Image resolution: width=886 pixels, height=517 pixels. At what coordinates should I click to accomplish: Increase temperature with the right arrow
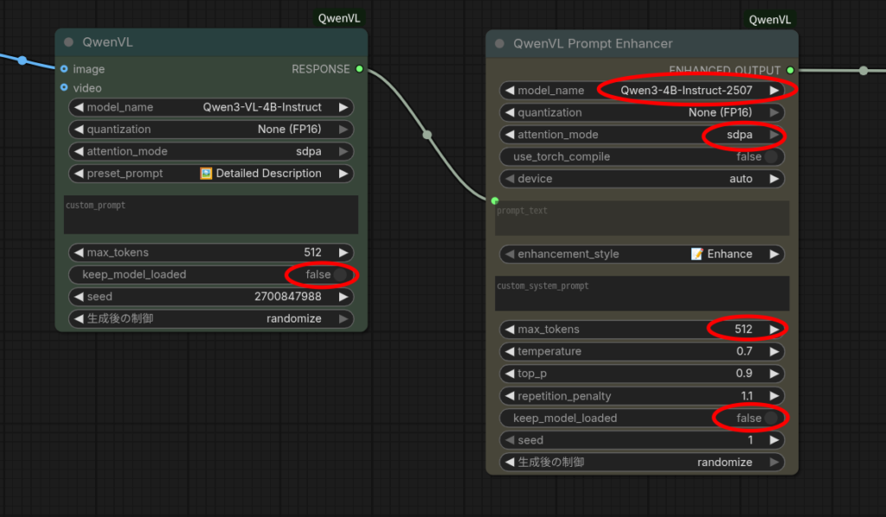click(x=774, y=352)
